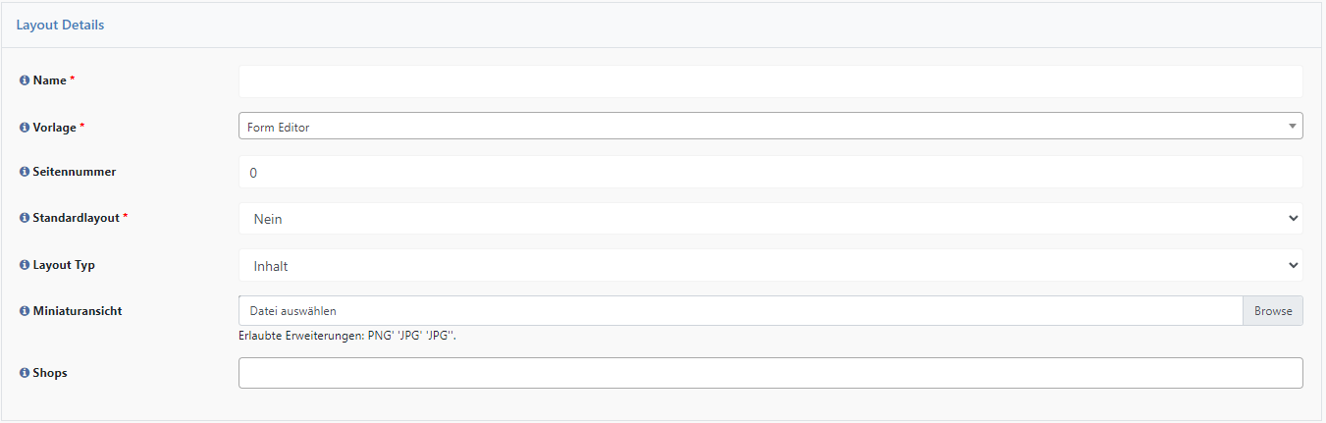The height and width of the screenshot is (423, 1326).
Task: Click the Layout Details panel heading
Action: (60, 25)
